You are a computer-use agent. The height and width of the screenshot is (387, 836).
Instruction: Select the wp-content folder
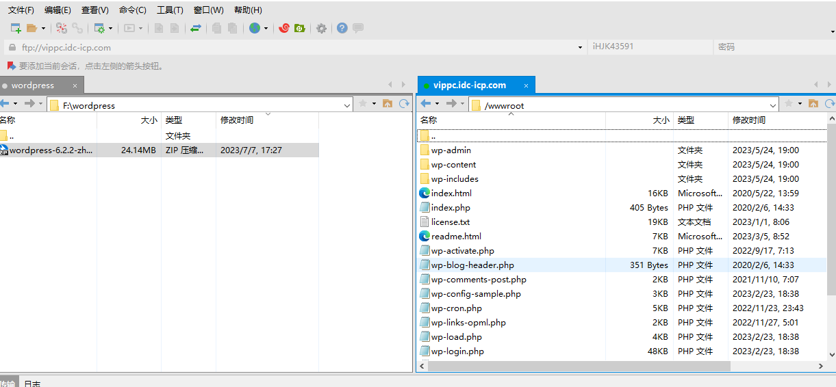click(x=622, y=164)
